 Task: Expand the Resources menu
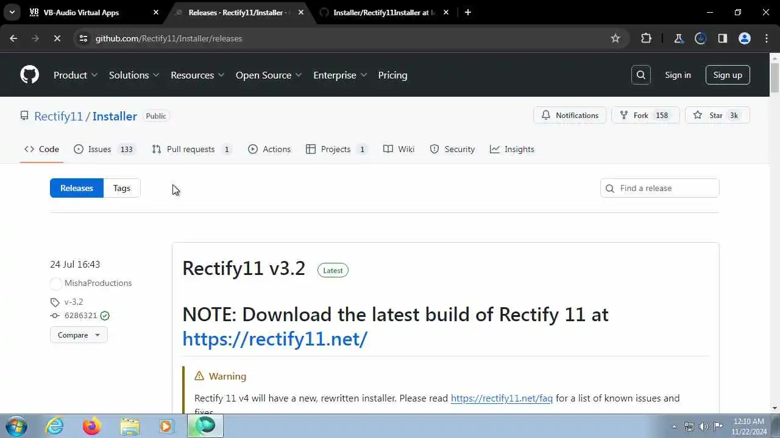tap(197, 75)
